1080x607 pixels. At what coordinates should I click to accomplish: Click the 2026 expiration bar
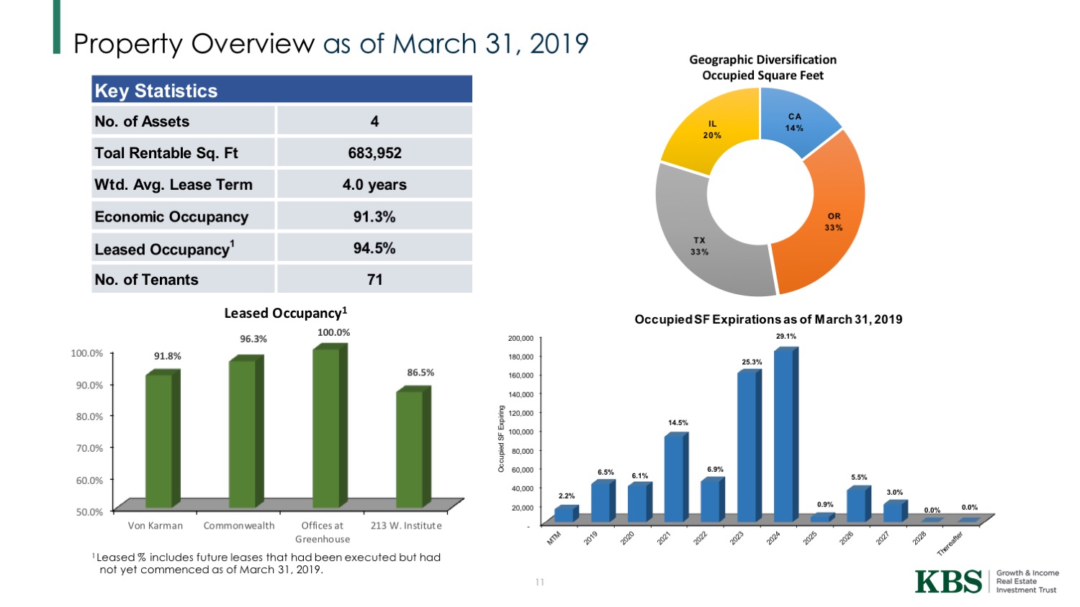tap(859, 504)
